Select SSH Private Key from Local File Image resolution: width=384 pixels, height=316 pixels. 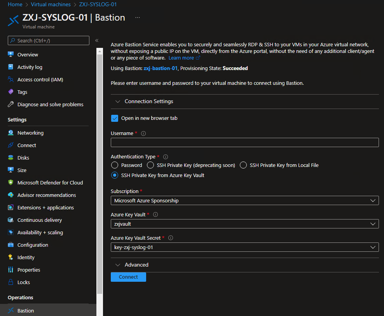[x=243, y=165]
